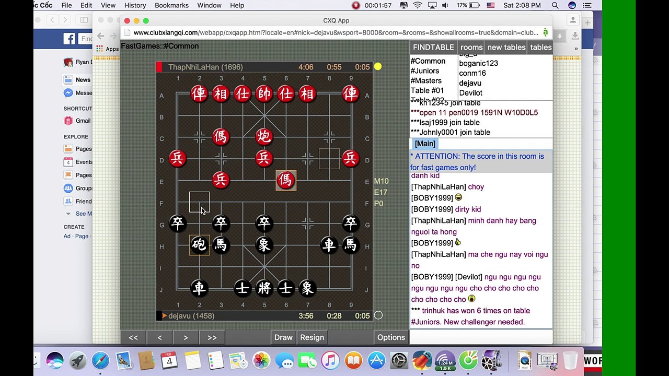
Task: Select the black chariot at column 8 row H
Action: point(329,244)
